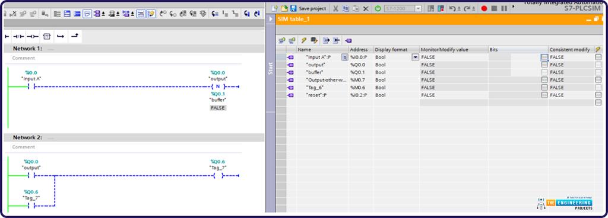The image size is (608, 218).
Task: Start recording with red record button
Action: [x=484, y=8]
